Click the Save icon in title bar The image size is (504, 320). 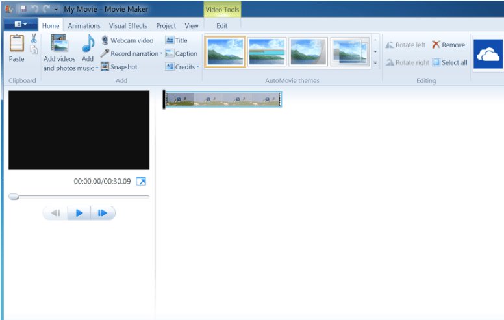coord(23,9)
